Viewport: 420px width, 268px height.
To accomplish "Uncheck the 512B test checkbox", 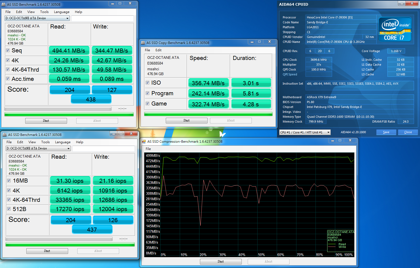I will tap(9, 209).
